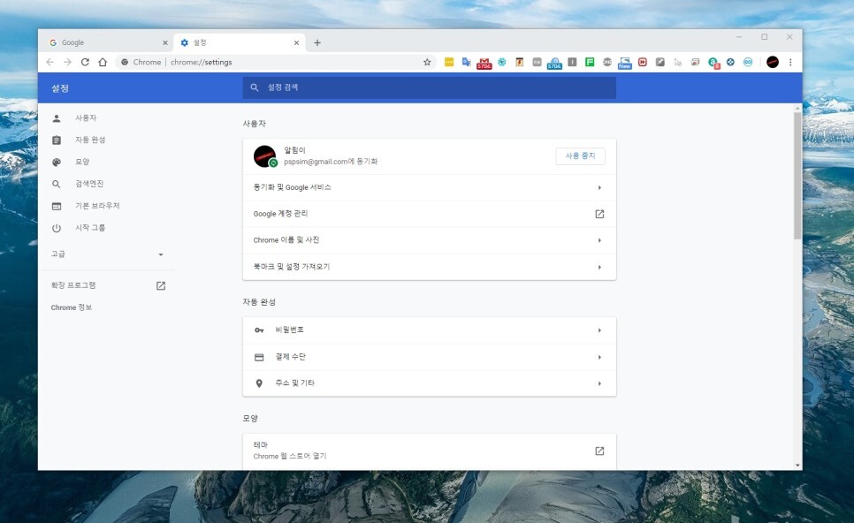The height and width of the screenshot is (523, 854).
Task: Click the green F extension icon
Action: (x=590, y=62)
